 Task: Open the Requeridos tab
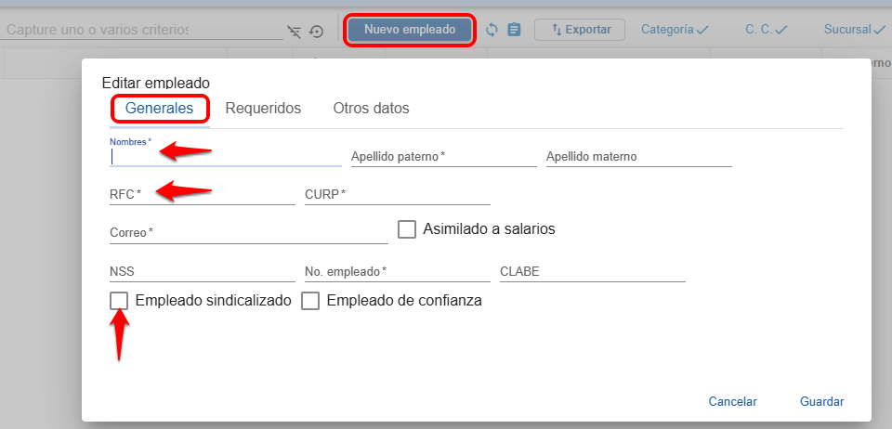(x=263, y=109)
